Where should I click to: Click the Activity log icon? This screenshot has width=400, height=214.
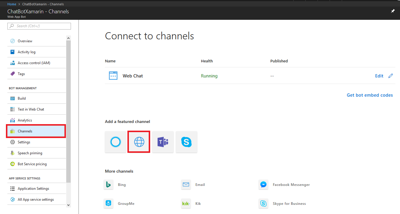point(12,52)
